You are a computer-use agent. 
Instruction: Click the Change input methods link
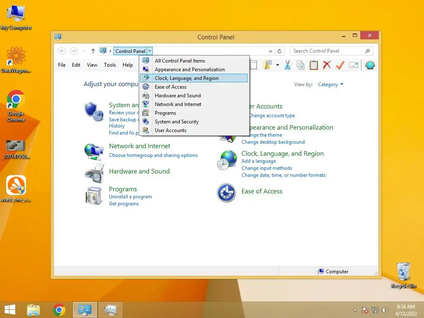point(267,168)
